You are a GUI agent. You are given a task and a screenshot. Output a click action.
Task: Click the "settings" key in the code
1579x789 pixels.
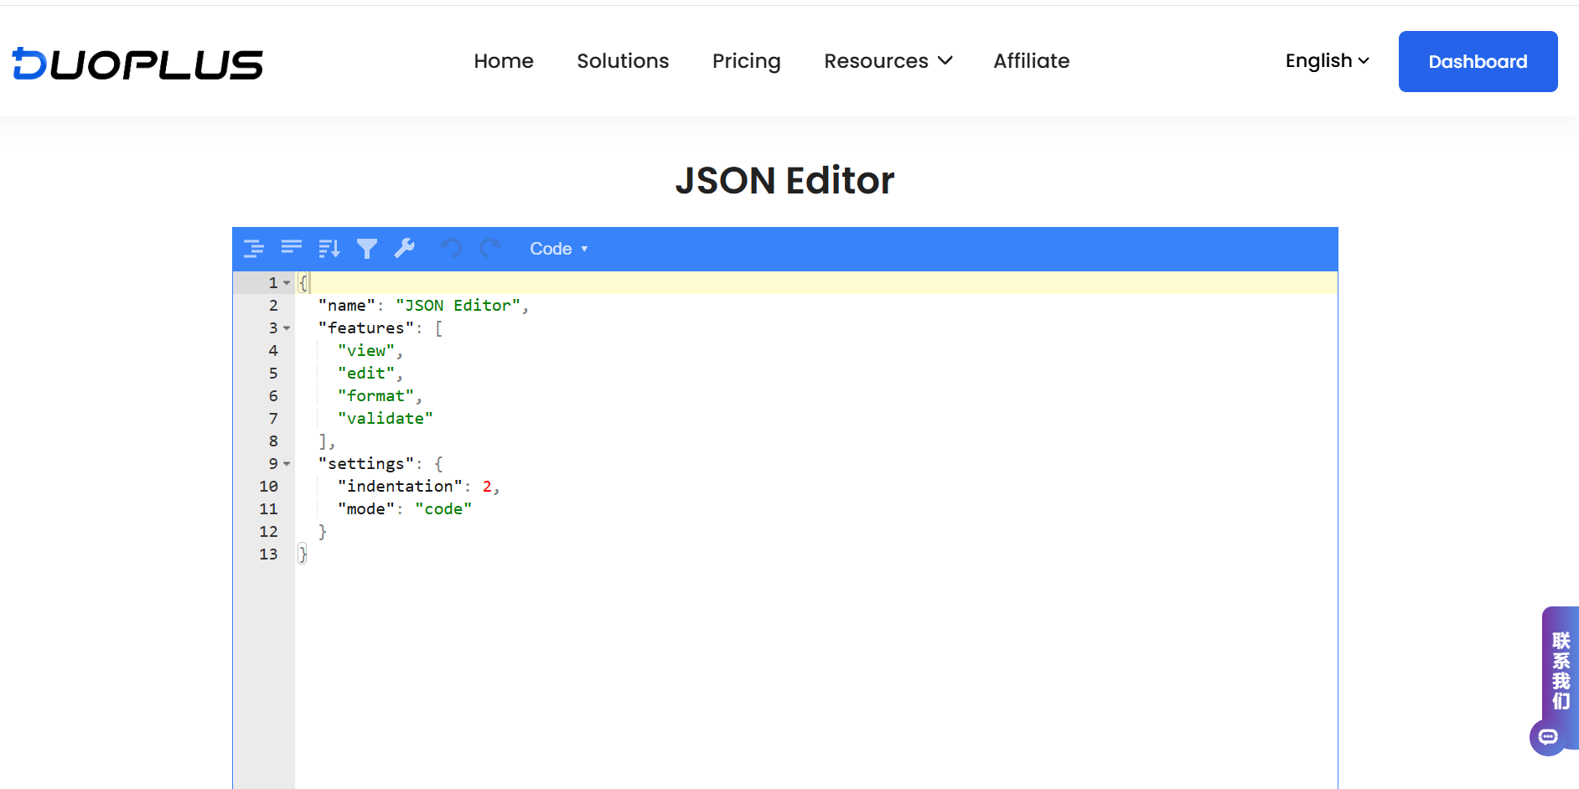[366, 464]
